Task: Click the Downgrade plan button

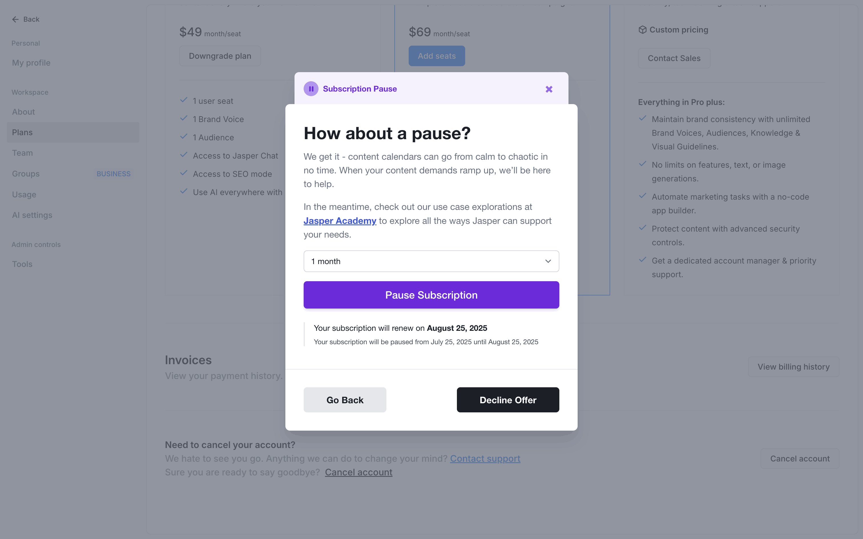Action: (x=220, y=56)
